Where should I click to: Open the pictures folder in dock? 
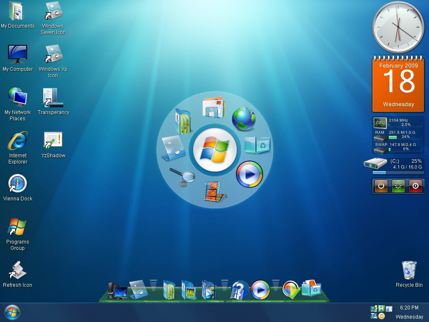click(x=189, y=290)
